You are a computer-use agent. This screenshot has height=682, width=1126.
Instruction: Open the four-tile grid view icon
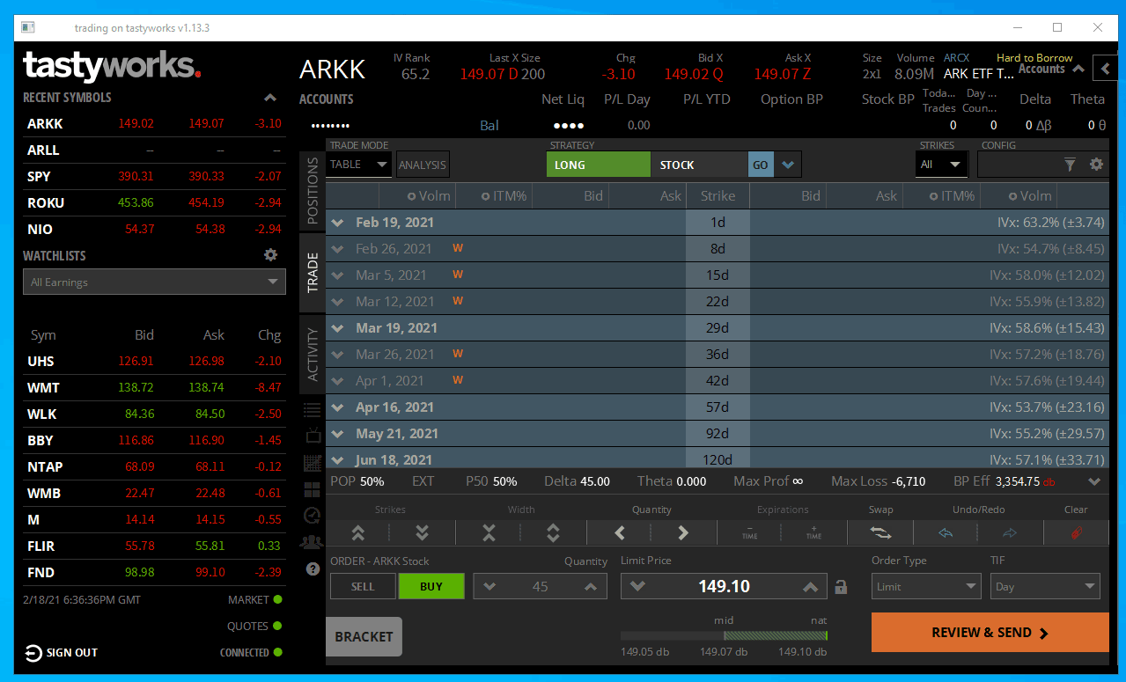(312, 489)
